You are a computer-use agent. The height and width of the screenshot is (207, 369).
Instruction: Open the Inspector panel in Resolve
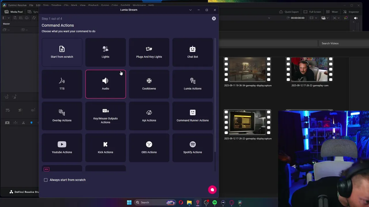click(351, 12)
